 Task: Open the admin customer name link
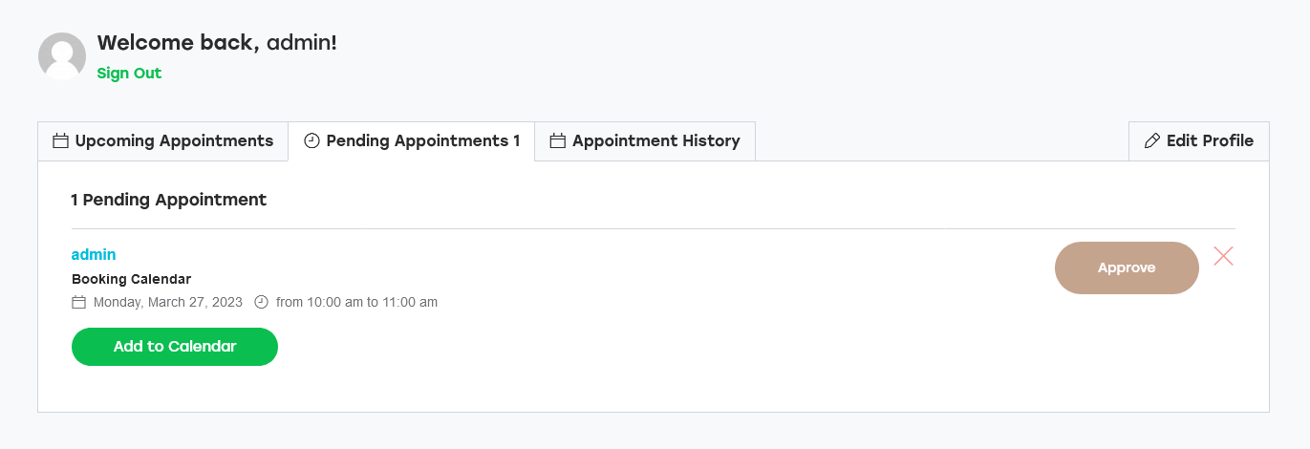[x=94, y=254]
